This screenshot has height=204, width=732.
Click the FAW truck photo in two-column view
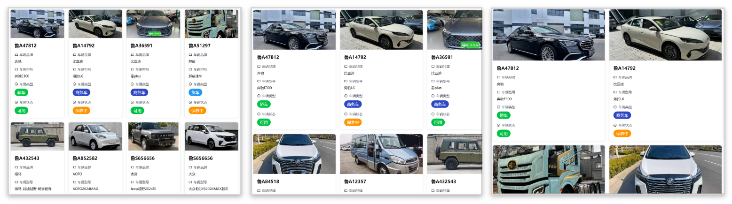(x=549, y=169)
